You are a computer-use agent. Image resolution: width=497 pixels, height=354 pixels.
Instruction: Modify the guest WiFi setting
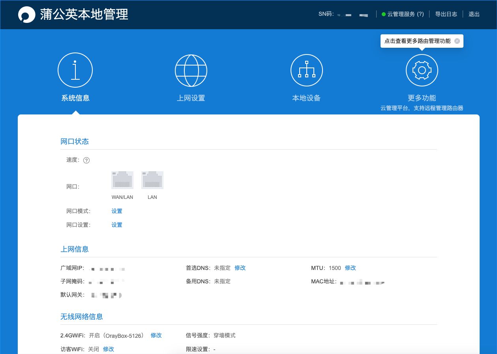pos(109,349)
